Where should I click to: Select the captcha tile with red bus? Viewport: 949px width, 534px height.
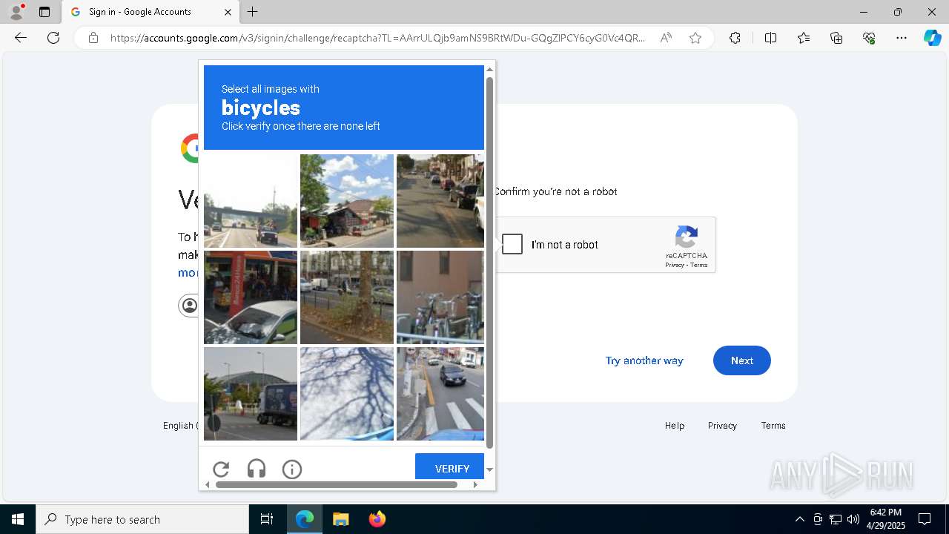[251, 297]
